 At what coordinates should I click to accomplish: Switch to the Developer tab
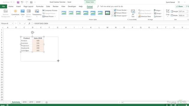[72, 6]
